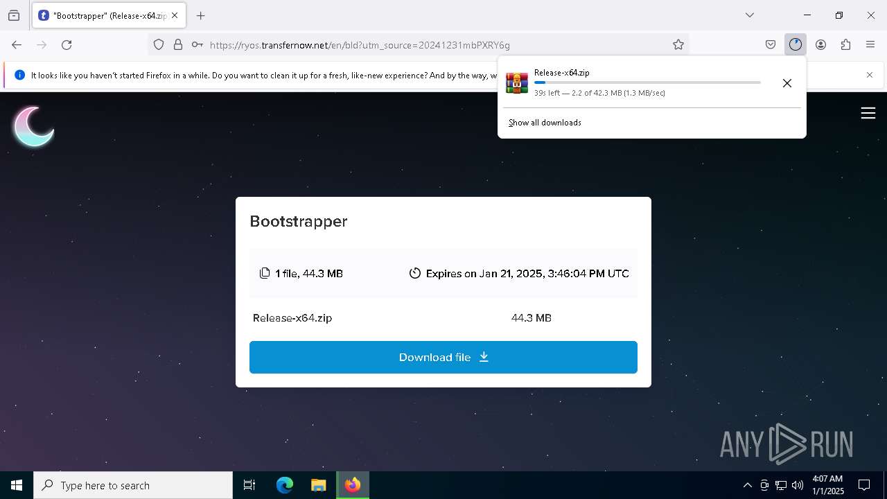Screen dimensions: 887x499
Task: Click the Firefox taskbar icon
Action: [353, 485]
